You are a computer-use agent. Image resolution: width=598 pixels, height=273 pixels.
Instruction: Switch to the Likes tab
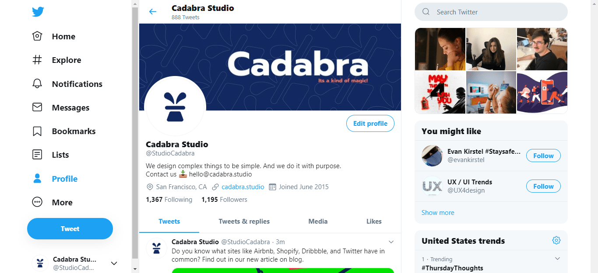tap(374, 221)
